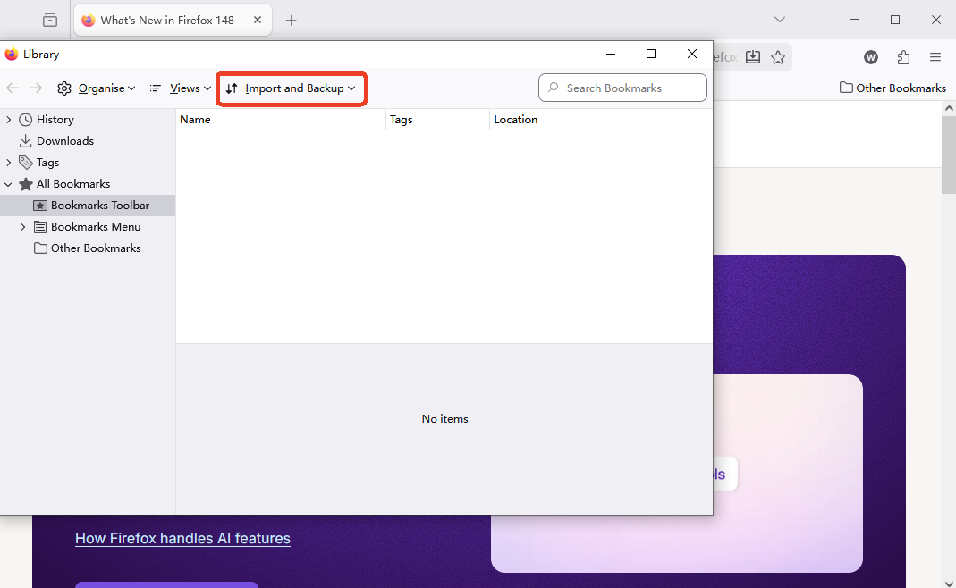Click the back arrow in Library toolbar
This screenshot has height=588, width=956.
[12, 87]
